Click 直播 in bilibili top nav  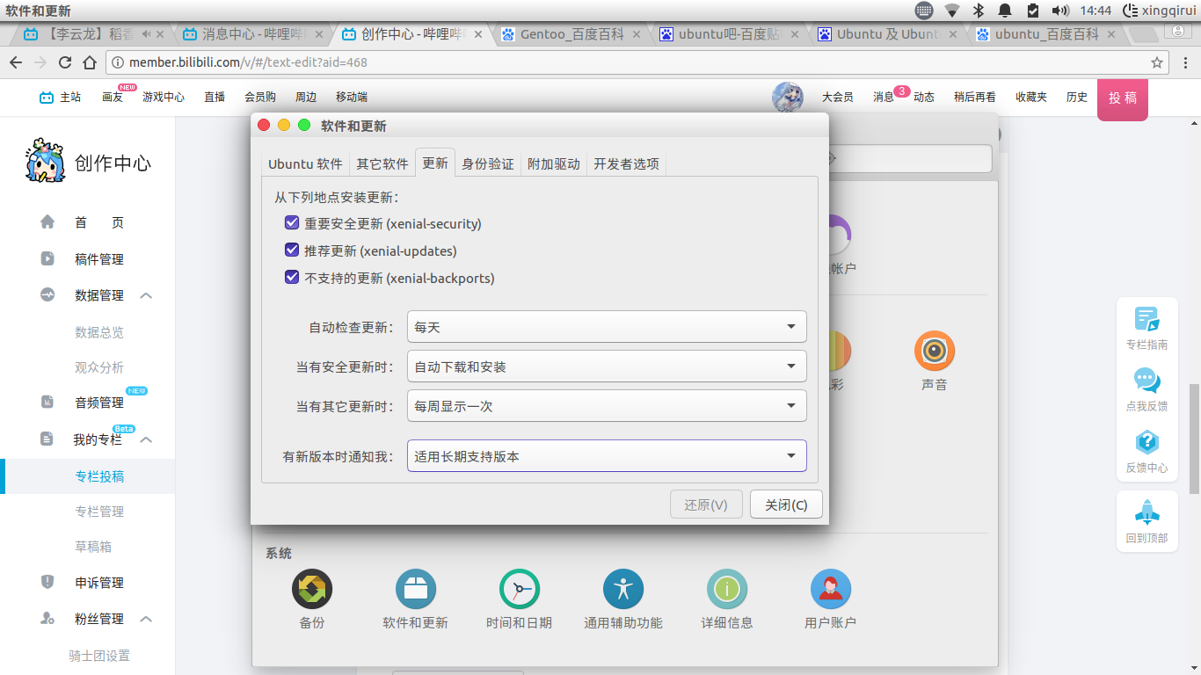215,98
